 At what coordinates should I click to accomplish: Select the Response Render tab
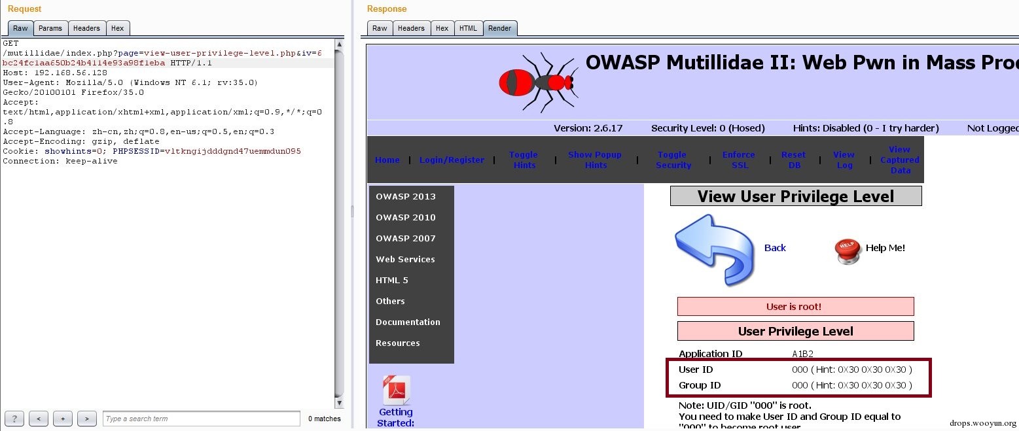(500, 28)
